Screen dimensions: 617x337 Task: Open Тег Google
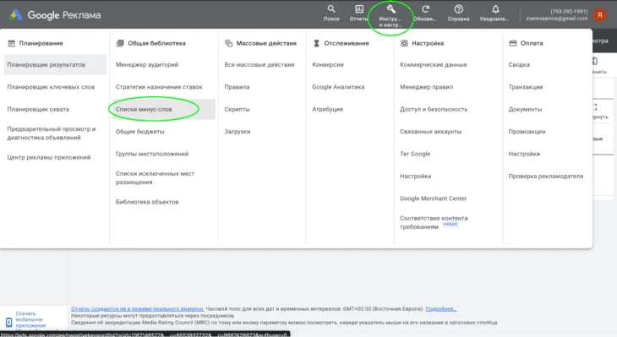(x=415, y=154)
